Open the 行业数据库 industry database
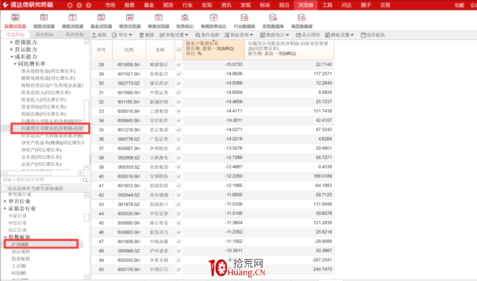The image size is (477, 281). [244, 21]
